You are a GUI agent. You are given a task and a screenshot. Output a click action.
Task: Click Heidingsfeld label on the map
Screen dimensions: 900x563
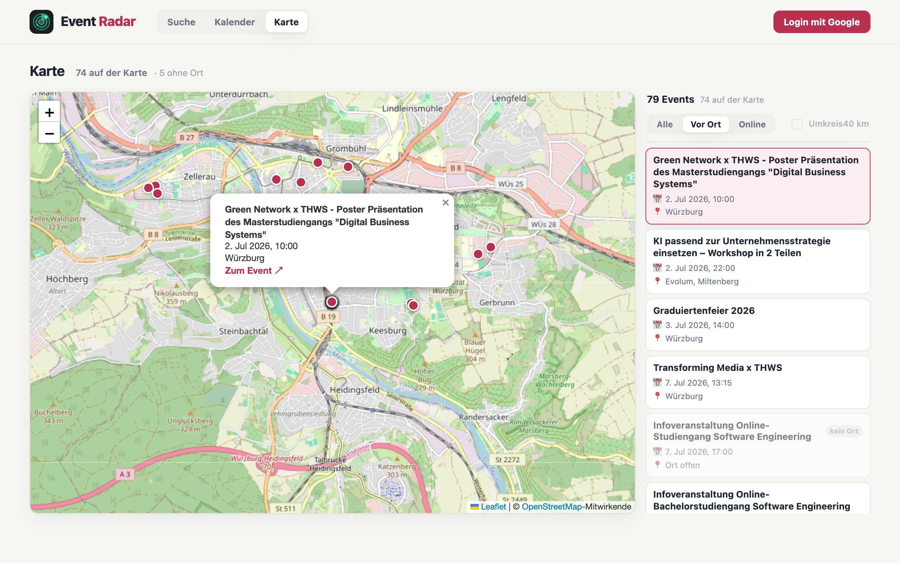click(354, 390)
